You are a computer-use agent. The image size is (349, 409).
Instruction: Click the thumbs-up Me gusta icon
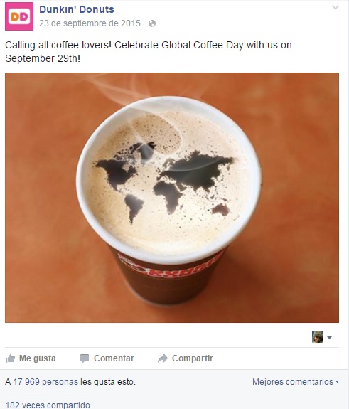click(x=10, y=358)
